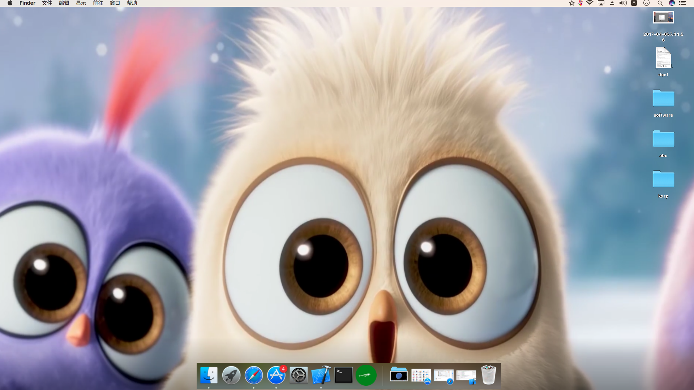Open the AirPlay display menu
This screenshot has width=694, height=390.
tap(601, 3)
